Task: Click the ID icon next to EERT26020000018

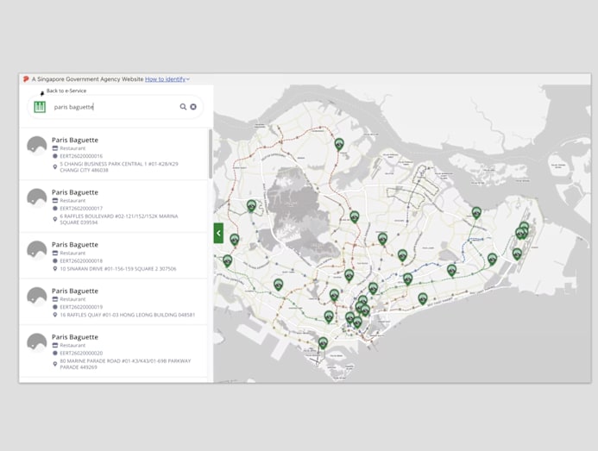Action: tap(55, 260)
